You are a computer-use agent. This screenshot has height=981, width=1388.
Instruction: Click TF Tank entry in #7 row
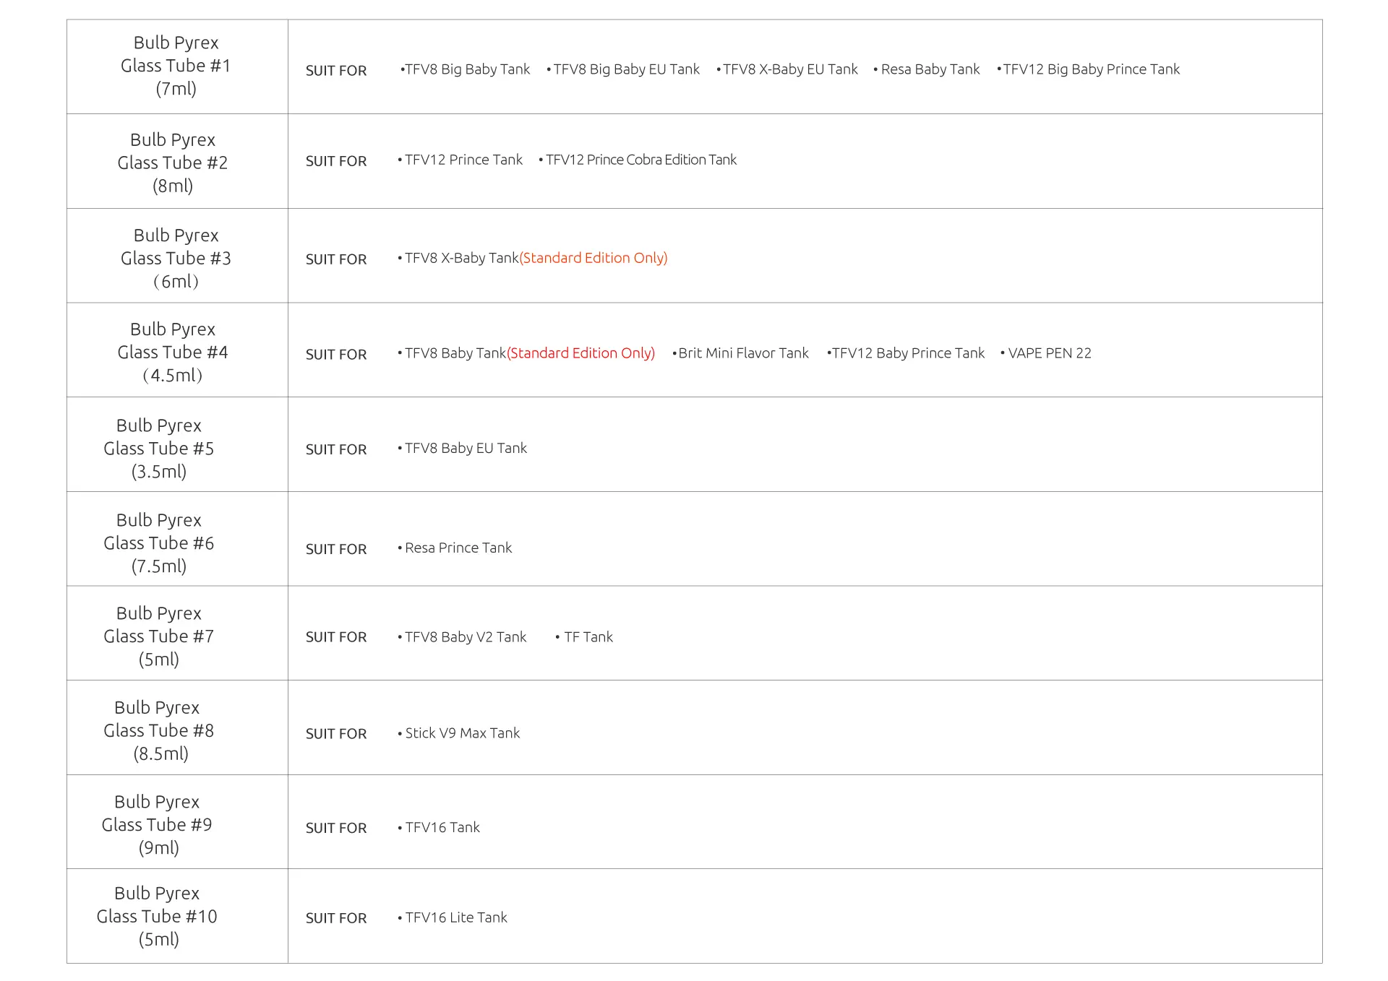(588, 637)
